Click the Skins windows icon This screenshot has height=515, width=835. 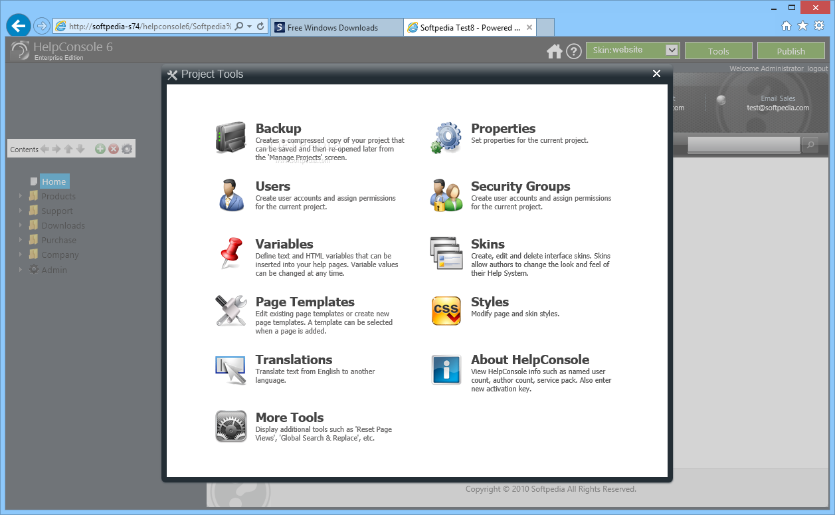446,253
